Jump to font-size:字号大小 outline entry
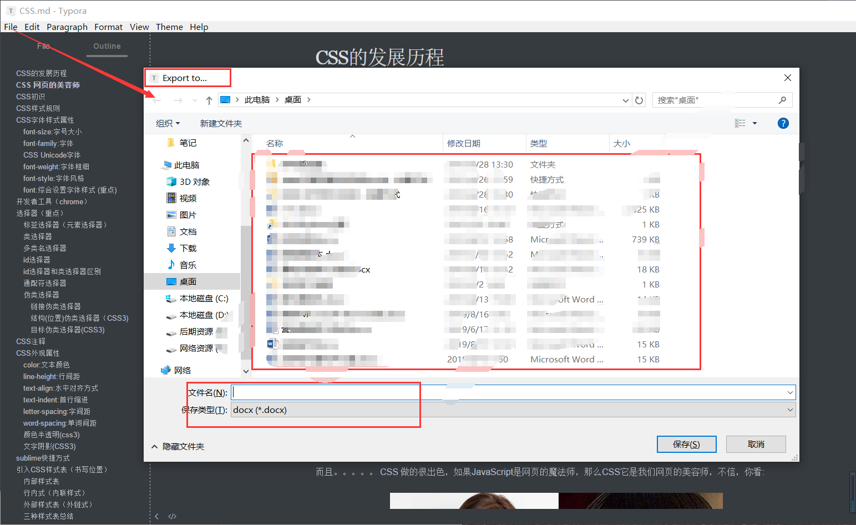 52,132
